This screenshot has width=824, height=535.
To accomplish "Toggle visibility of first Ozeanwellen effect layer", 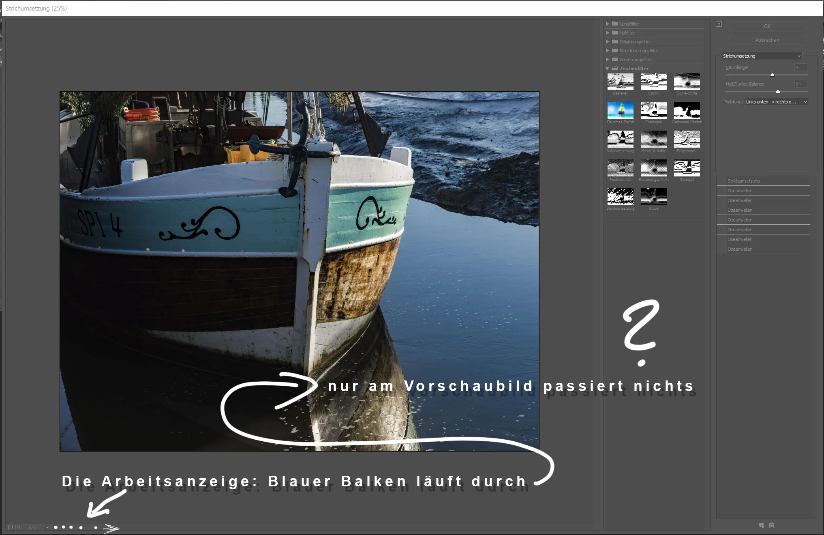I will (721, 191).
